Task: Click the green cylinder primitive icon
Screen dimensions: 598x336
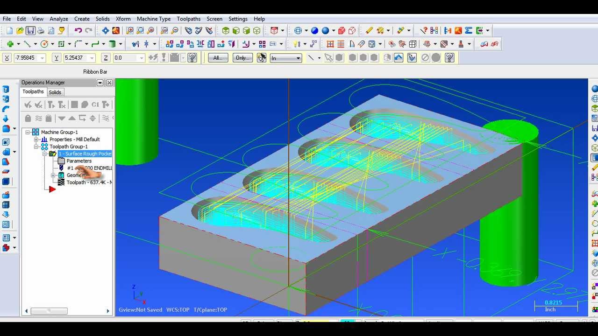Action: pos(112,44)
